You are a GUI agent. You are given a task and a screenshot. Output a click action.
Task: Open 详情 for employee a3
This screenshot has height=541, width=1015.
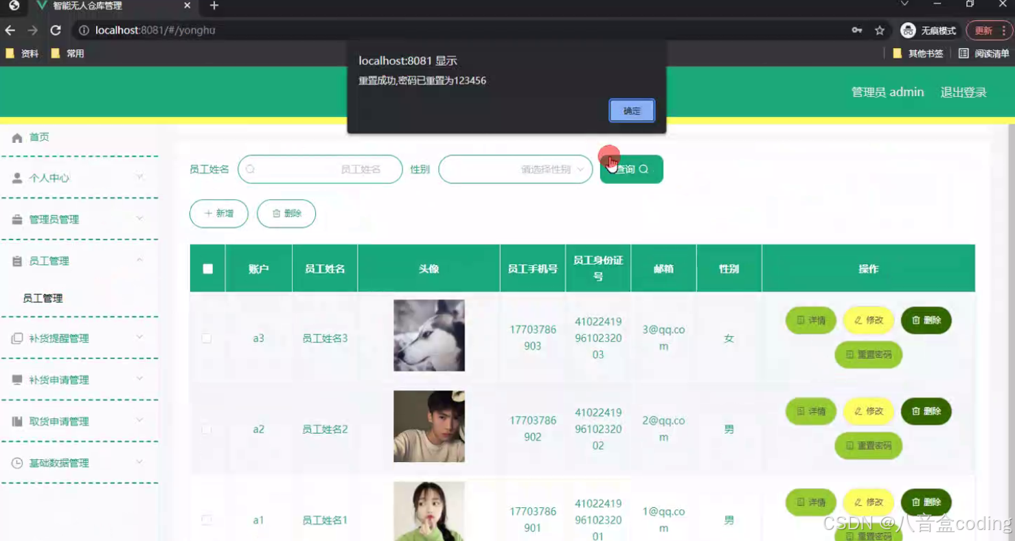pos(811,320)
